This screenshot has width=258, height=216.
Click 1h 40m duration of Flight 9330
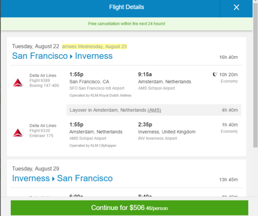point(230,125)
